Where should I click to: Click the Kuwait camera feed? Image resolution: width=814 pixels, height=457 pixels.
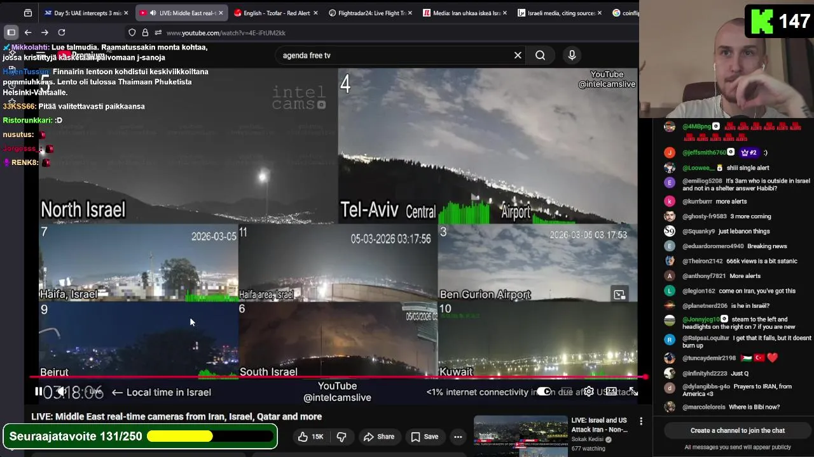point(537,340)
